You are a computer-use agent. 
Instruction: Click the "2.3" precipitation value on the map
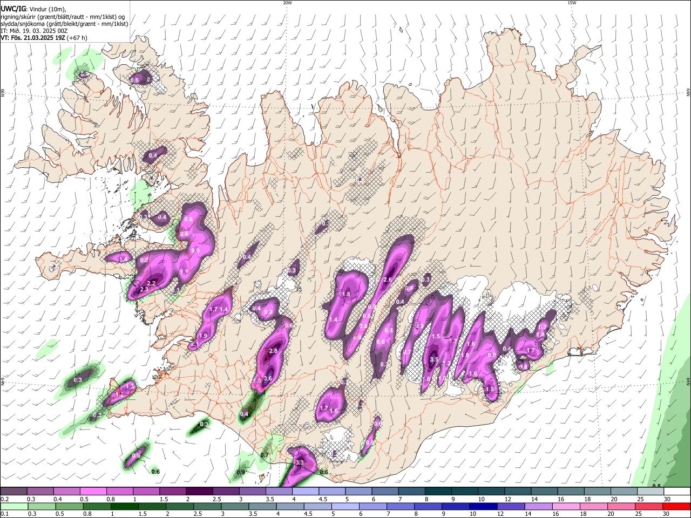pos(144,290)
